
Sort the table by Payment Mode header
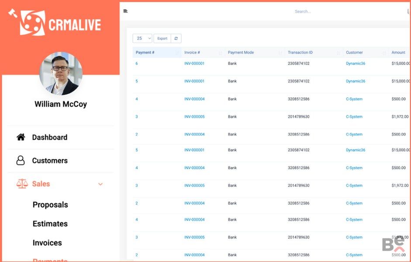(241, 52)
